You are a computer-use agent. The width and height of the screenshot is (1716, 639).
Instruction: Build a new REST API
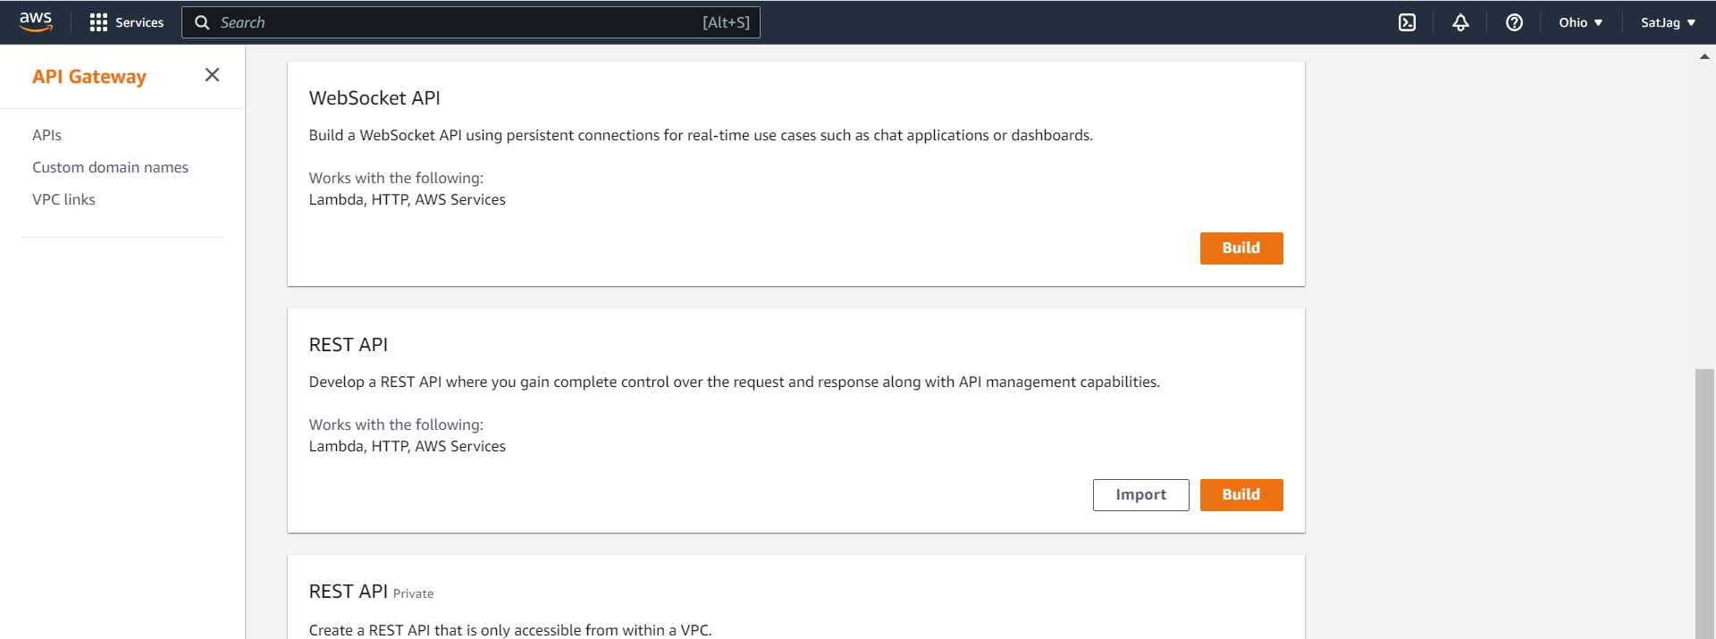point(1241,494)
